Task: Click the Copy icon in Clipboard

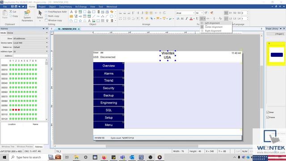Action: click(11, 16)
